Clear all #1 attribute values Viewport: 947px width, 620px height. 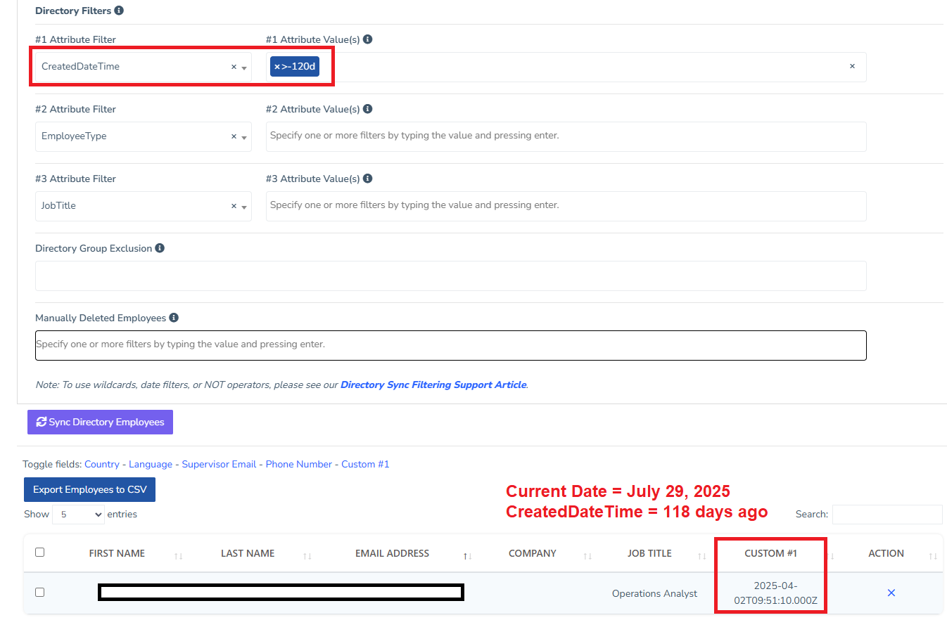pos(852,67)
